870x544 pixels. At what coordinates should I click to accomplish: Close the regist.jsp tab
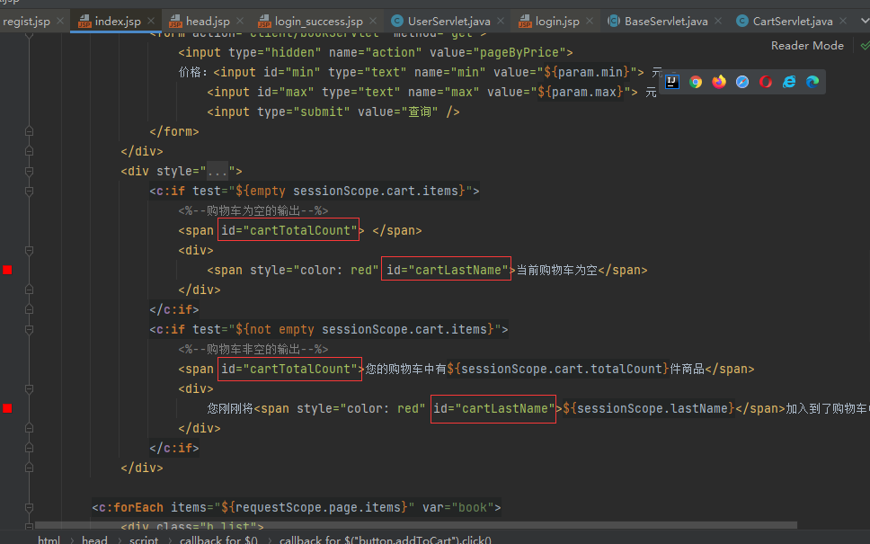tap(60, 21)
